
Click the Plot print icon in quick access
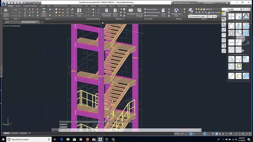(x=21, y=3)
